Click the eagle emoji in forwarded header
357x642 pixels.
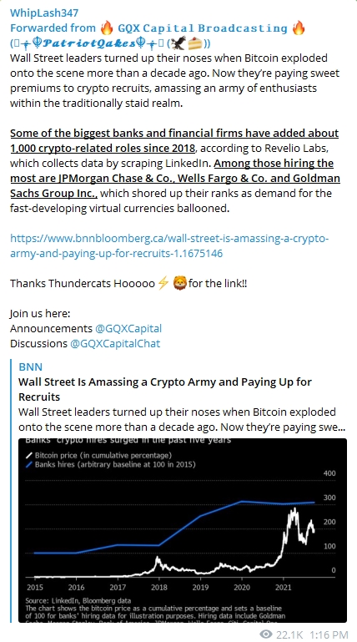[x=178, y=43]
